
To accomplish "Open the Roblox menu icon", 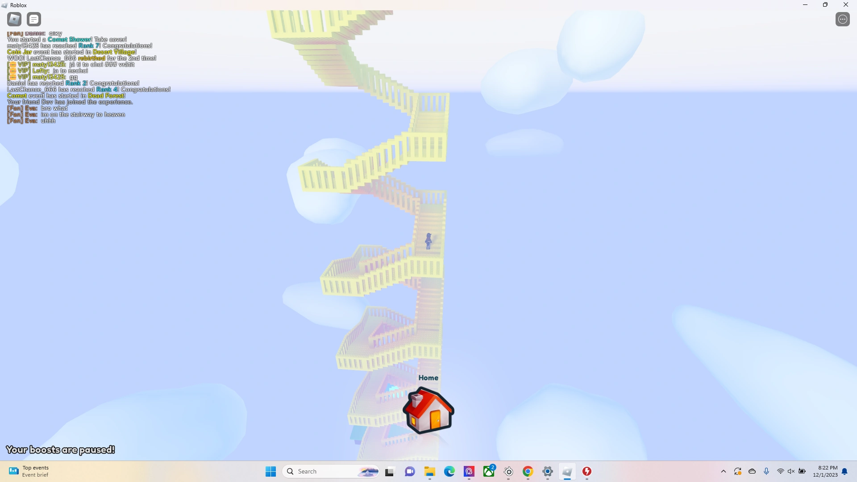I will pyautogui.click(x=14, y=19).
